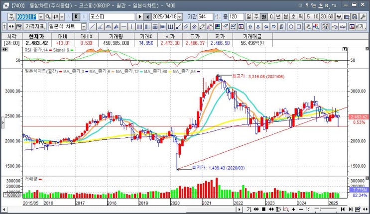This screenshot has width=370, height=214.
Task: Select the rectangle drawing tool
Action: [x=299, y=27]
